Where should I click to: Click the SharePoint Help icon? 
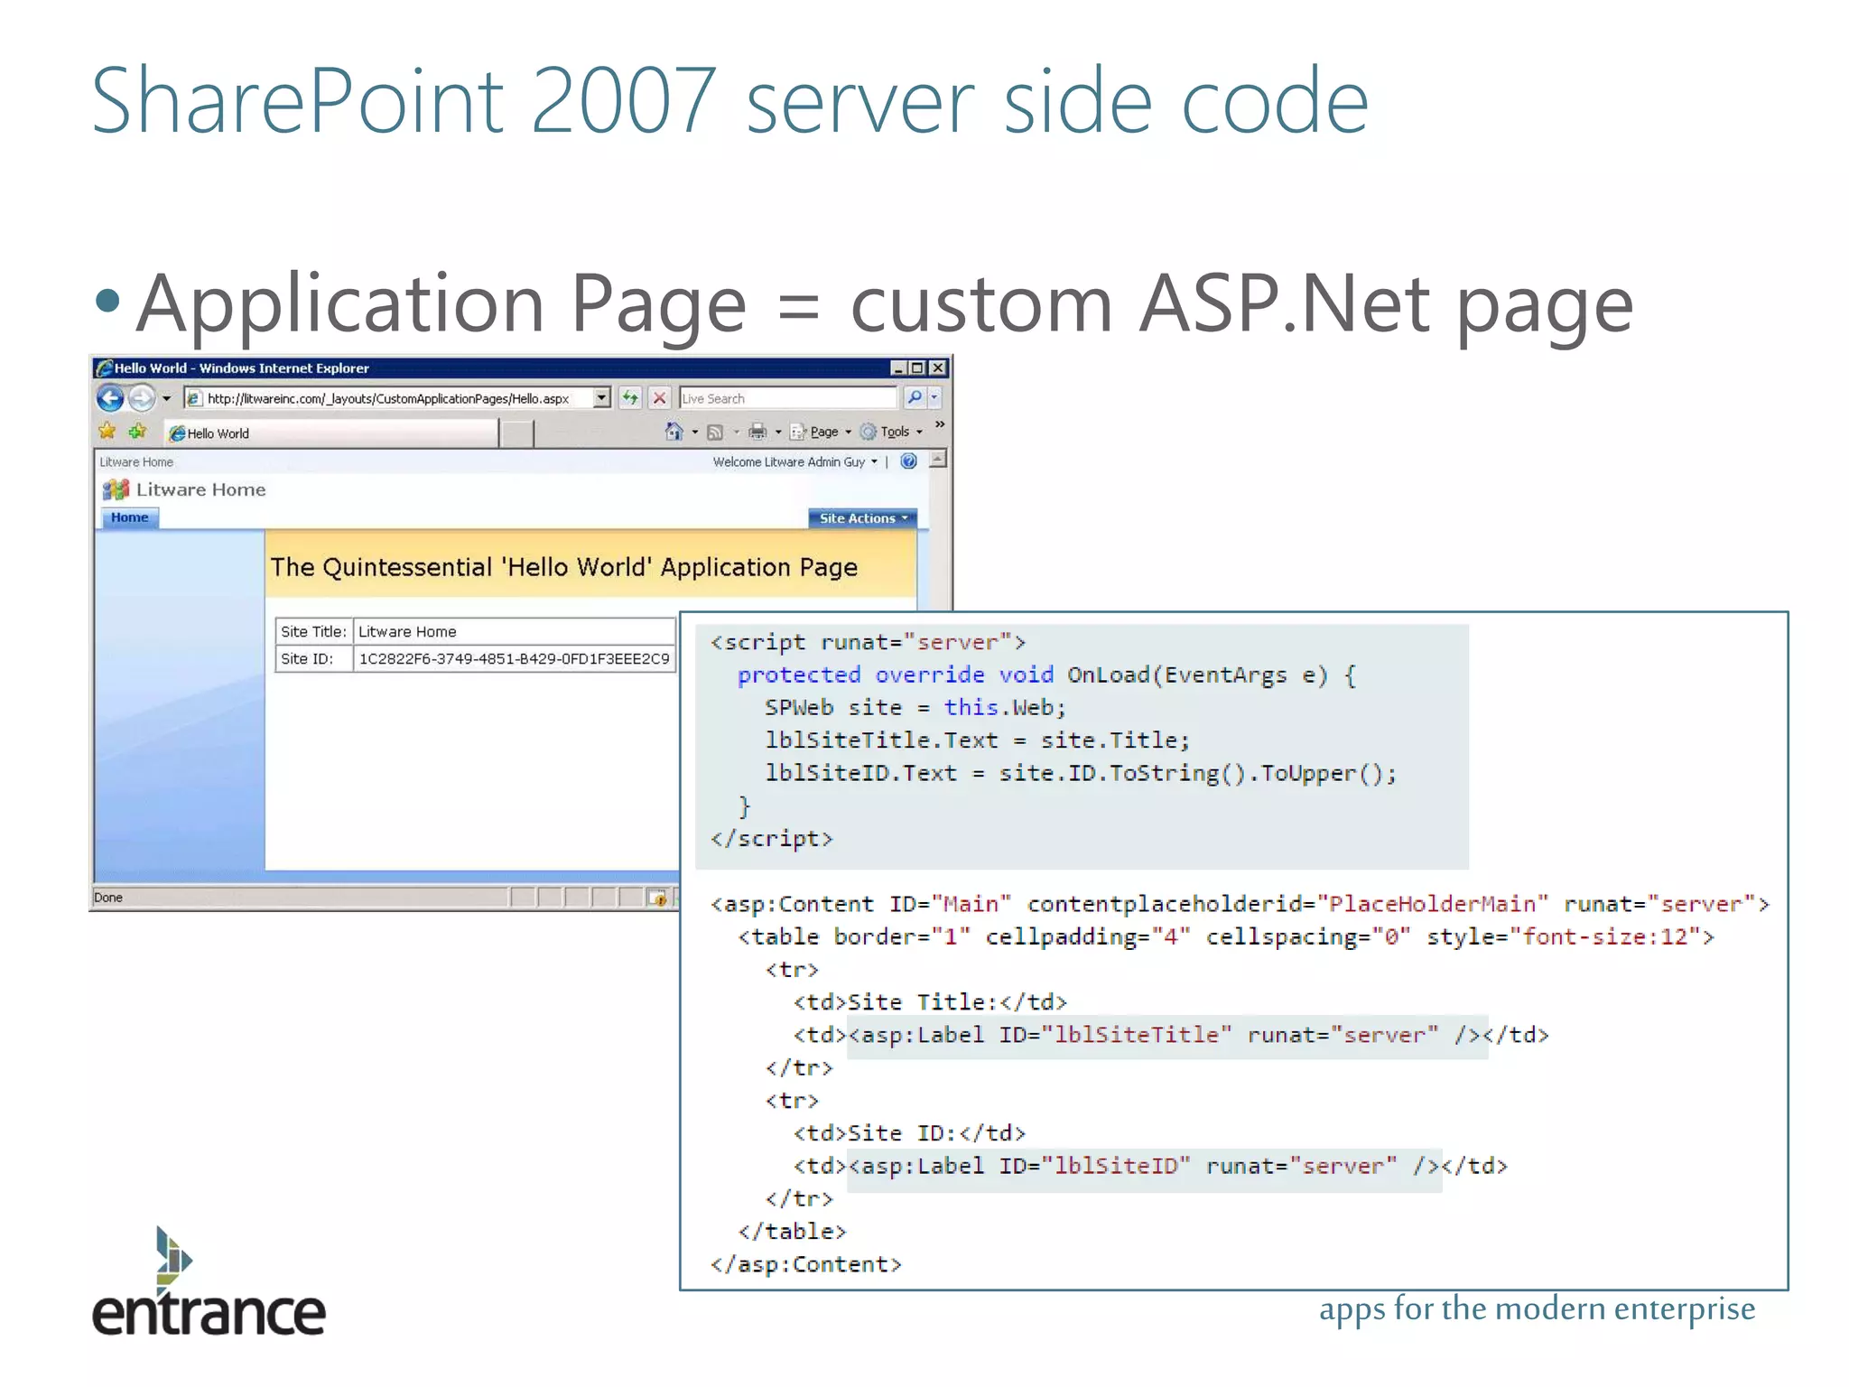coord(909,461)
